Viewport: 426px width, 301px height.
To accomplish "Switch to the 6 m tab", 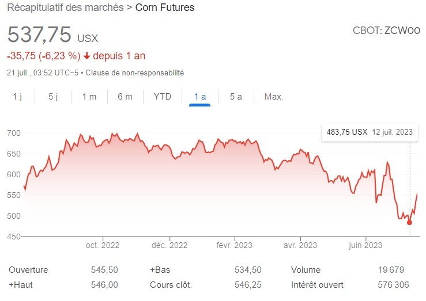I will coord(125,97).
